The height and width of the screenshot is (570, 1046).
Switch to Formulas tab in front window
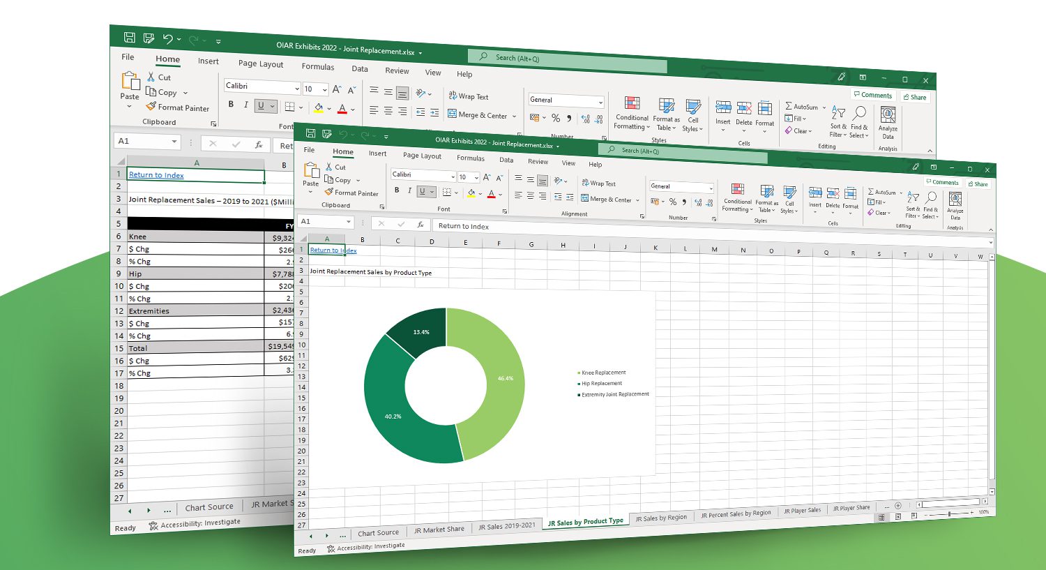pyautogui.click(x=471, y=158)
